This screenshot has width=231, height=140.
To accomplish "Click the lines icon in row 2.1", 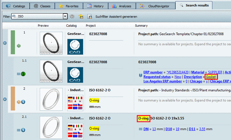I will point(18,130).
